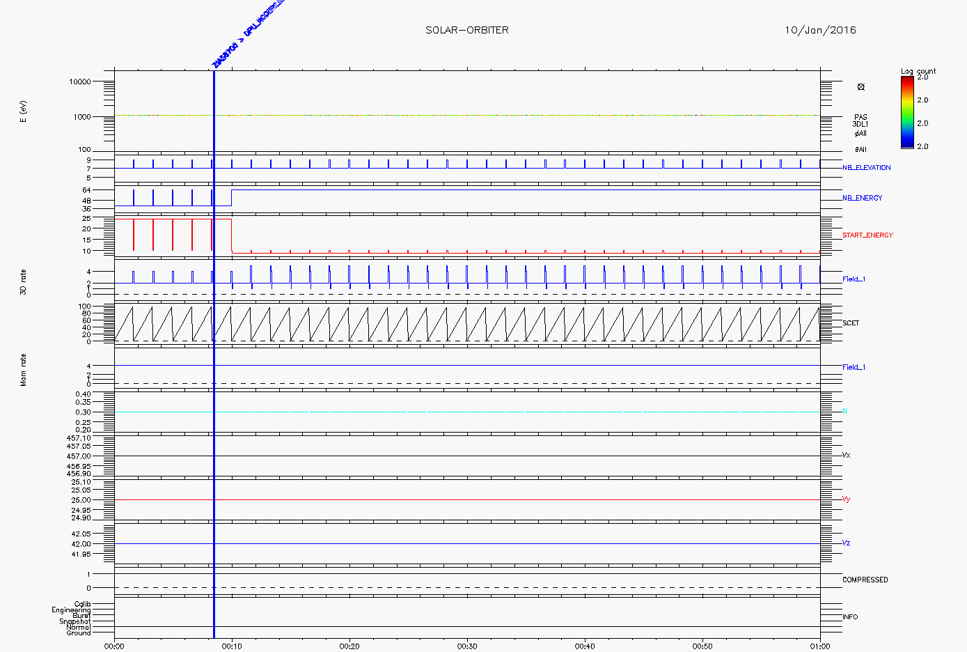967x652 pixels.
Task: Click the 00:20 time axis label
Action: point(349,646)
